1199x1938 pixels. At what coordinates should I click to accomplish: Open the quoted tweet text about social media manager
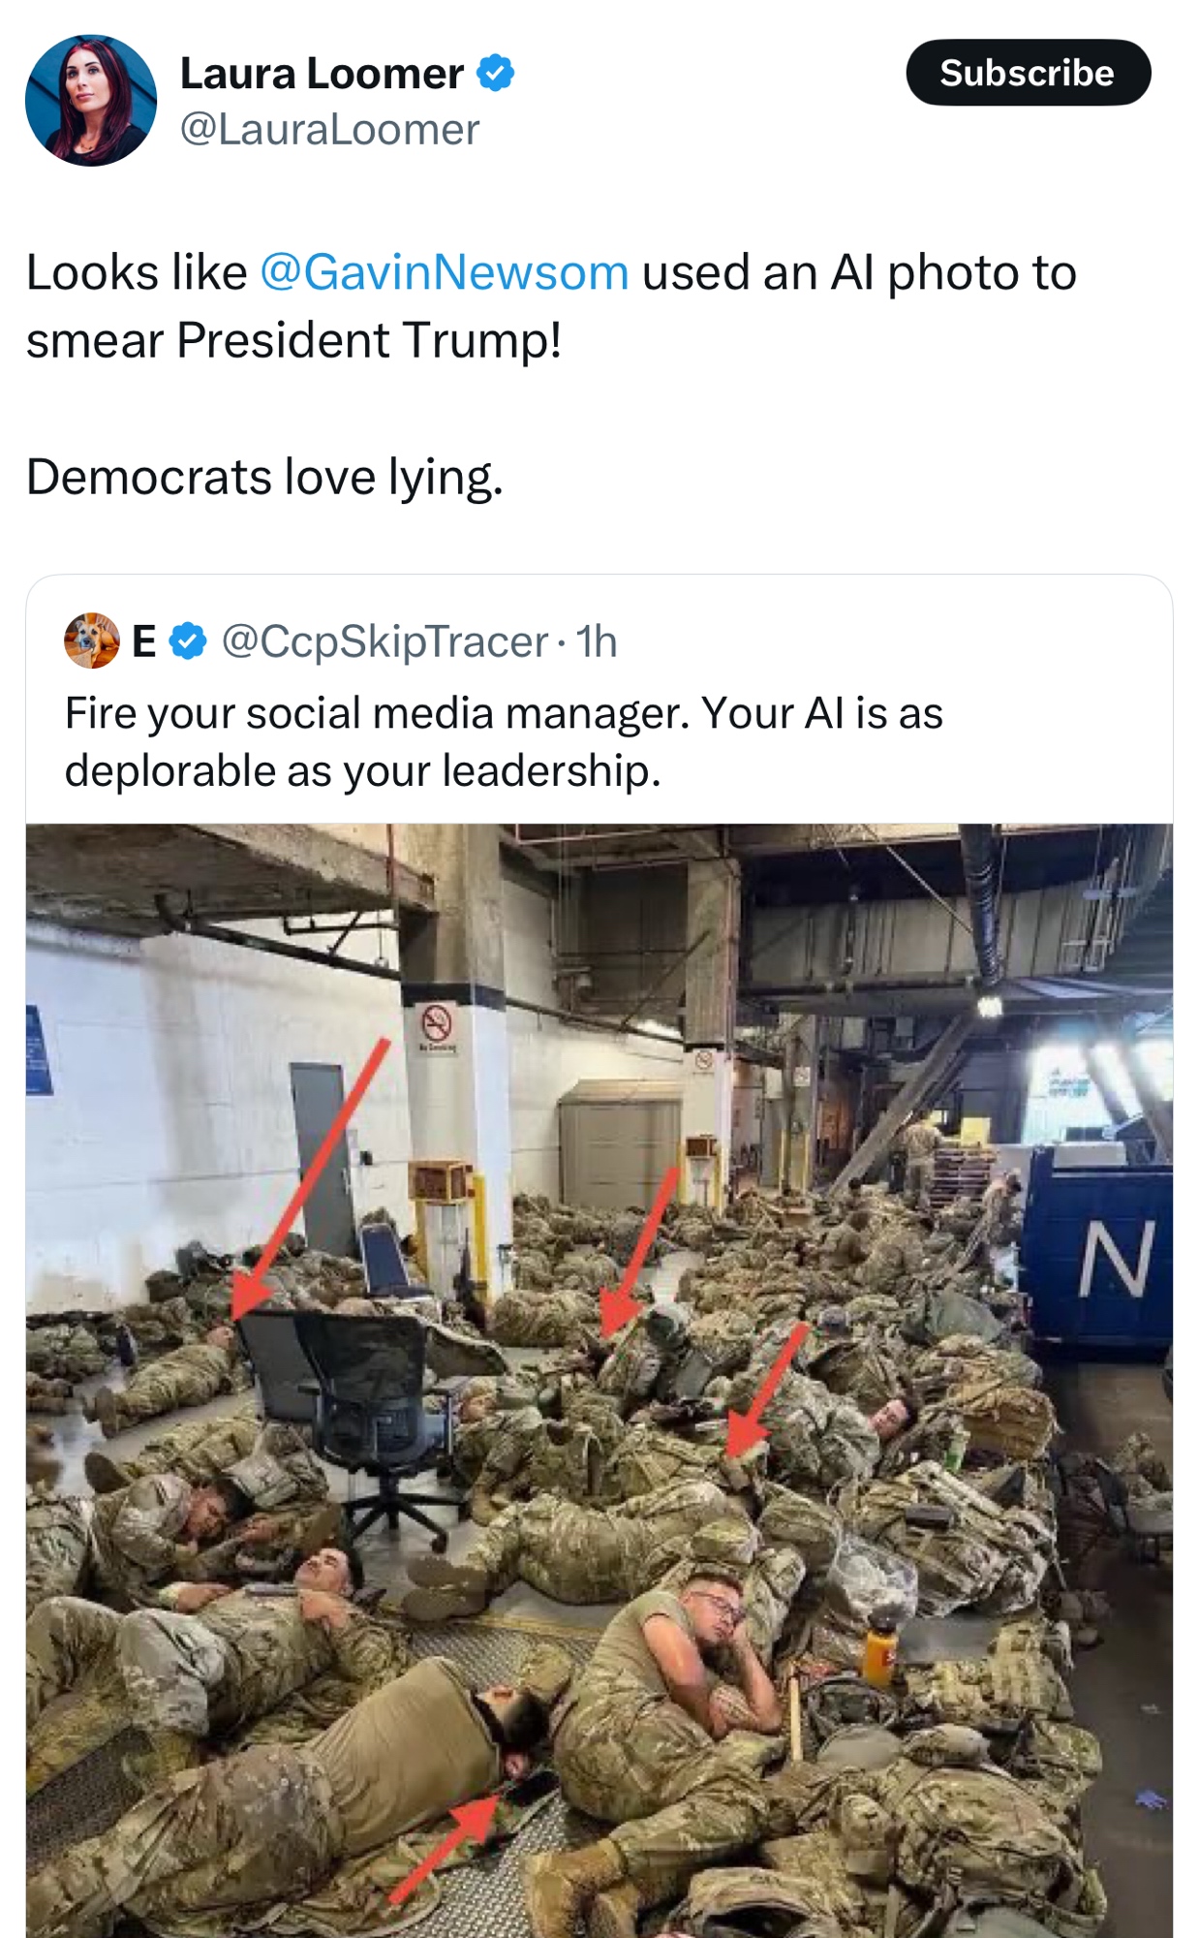[x=504, y=741]
